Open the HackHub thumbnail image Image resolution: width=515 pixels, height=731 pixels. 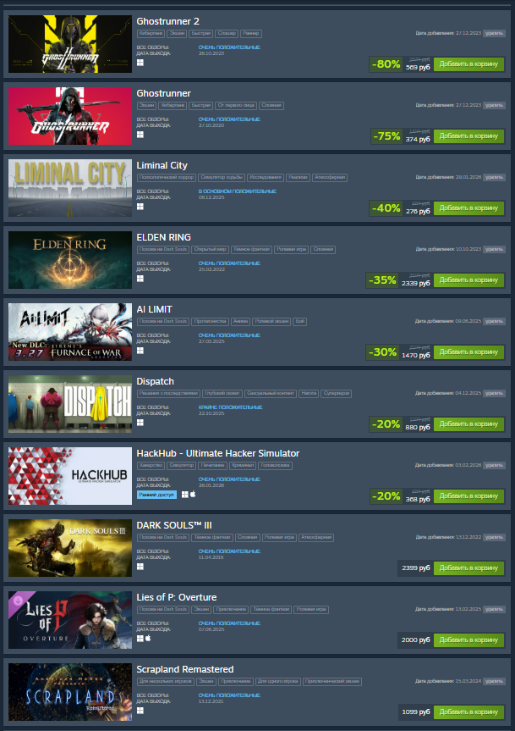point(70,476)
